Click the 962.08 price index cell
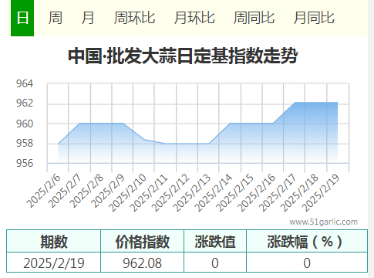Screen dimensions: 374x278 (143, 263)
